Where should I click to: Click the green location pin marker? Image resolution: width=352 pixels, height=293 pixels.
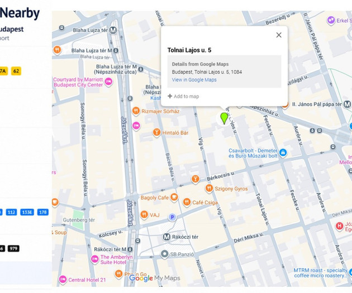[224, 118]
